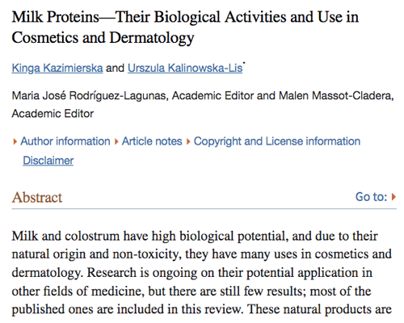
Task: Open the Go to: section menu
Action: coord(372,197)
